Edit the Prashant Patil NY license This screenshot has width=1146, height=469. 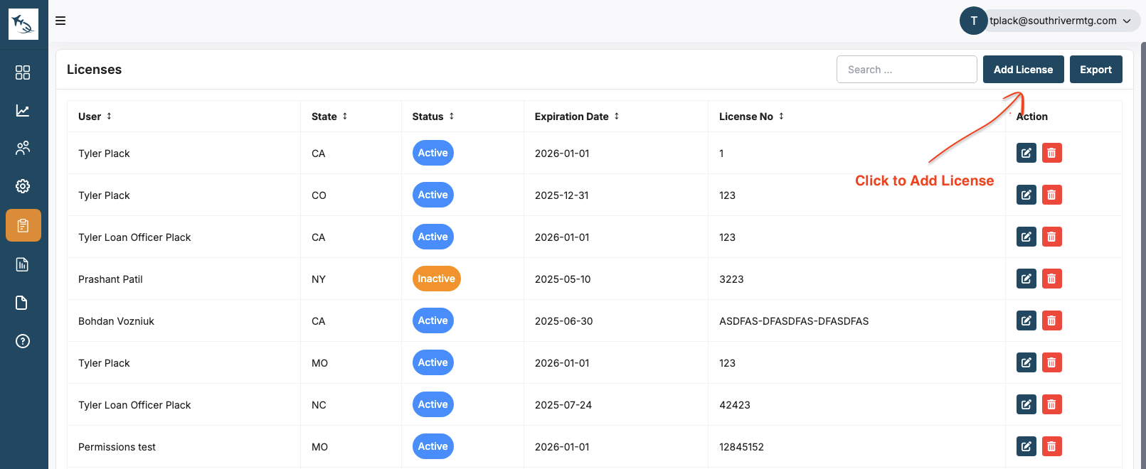(1026, 279)
